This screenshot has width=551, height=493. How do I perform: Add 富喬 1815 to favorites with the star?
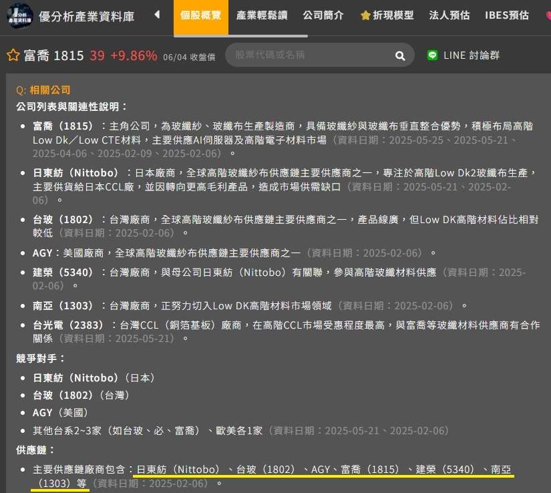13,55
